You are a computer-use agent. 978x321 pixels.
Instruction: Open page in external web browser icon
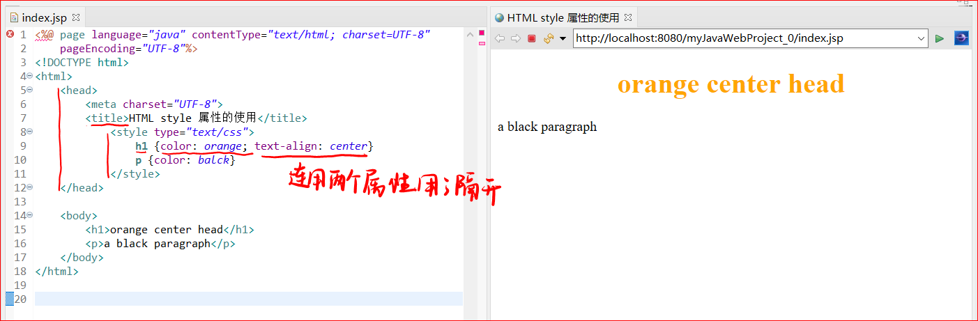(961, 38)
